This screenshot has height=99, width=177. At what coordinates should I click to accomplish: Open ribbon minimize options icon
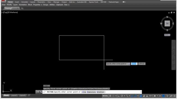(x=124, y=2)
